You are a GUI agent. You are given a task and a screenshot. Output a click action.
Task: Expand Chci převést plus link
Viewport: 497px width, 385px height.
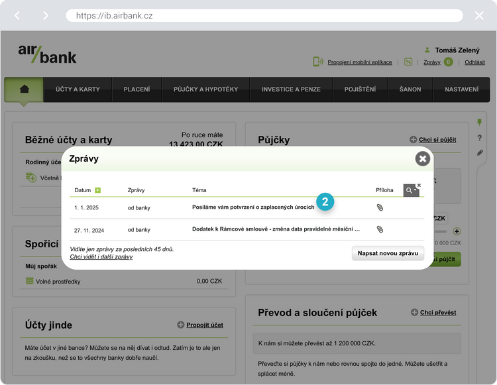433,313
